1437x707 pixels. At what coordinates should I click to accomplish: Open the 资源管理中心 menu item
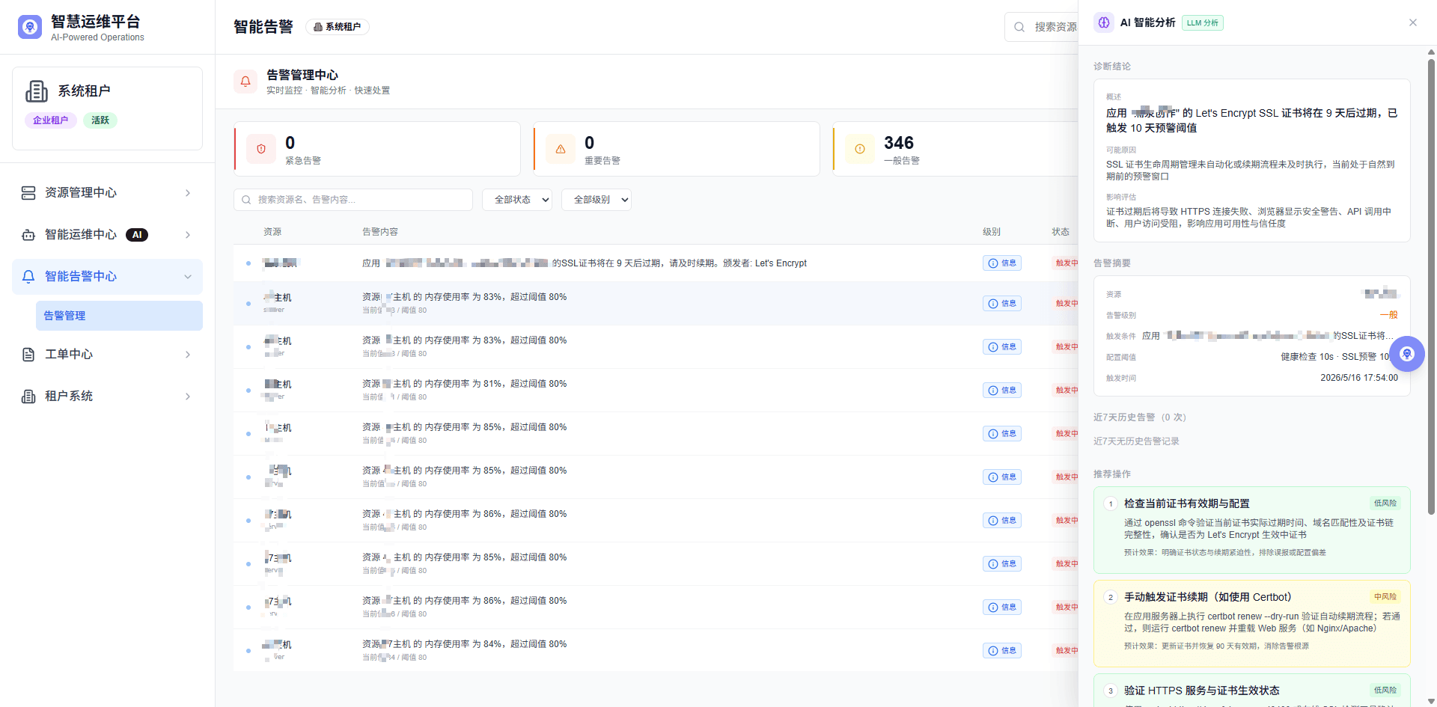(x=107, y=193)
